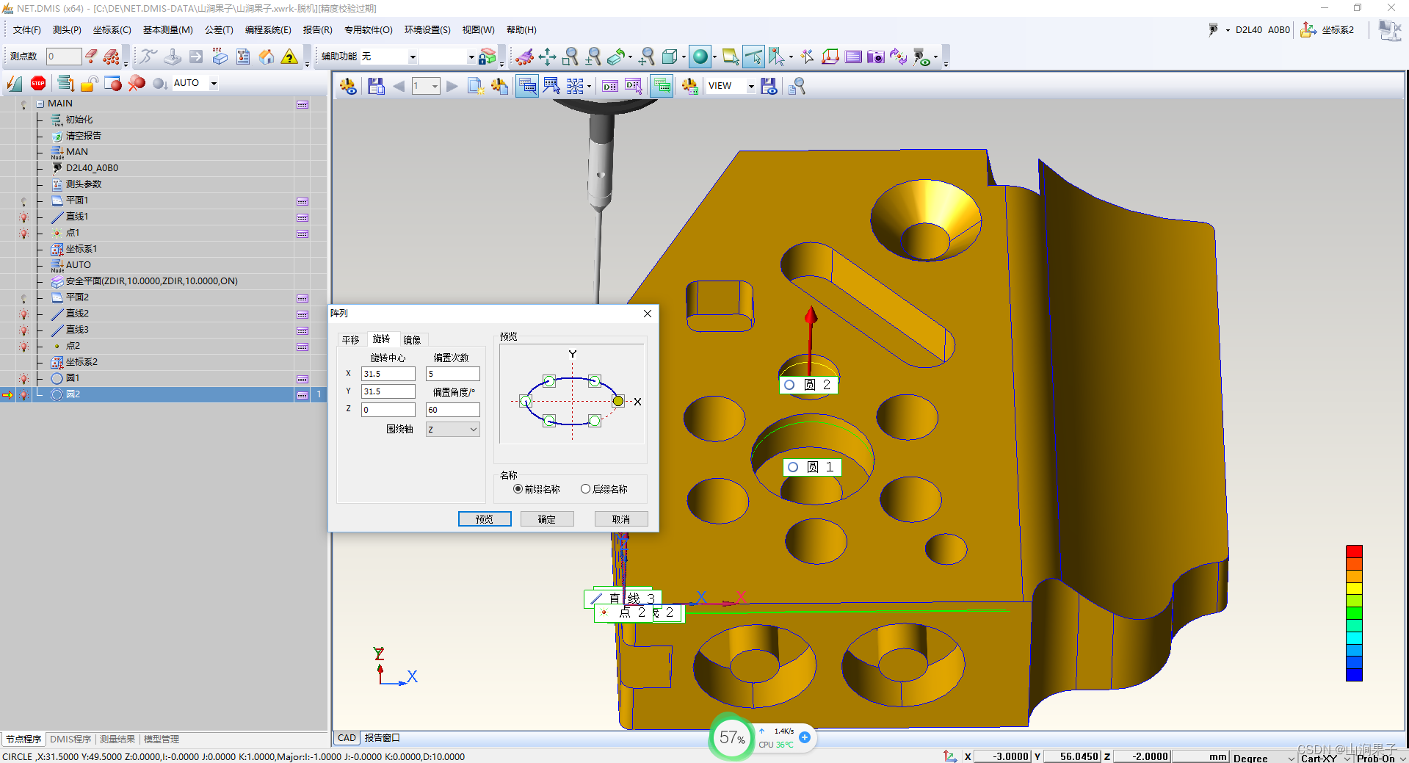Open the VIEW dropdown
The width and height of the screenshot is (1409, 763).
click(750, 86)
